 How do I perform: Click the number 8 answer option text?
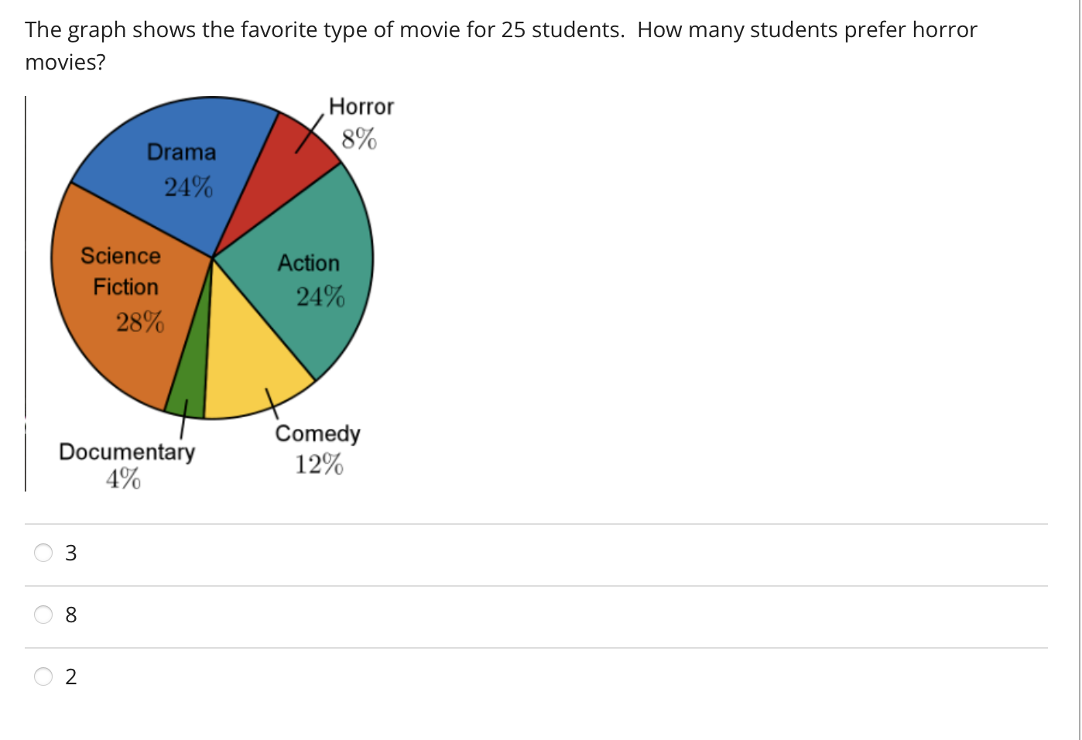[x=71, y=615]
